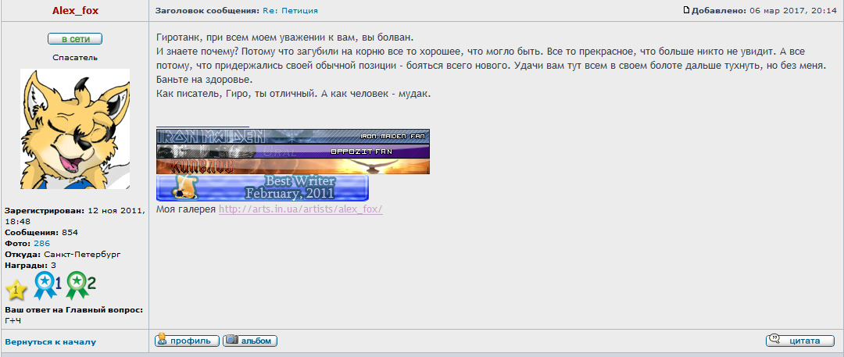Click the label «Зарегистрирован:»

click(x=44, y=211)
